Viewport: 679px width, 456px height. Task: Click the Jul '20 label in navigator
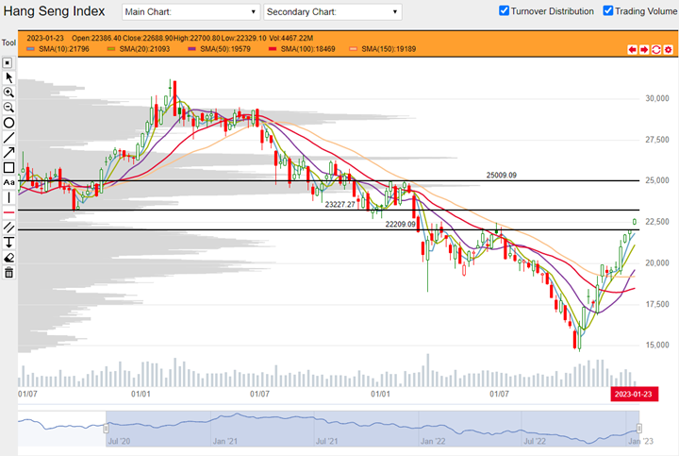[x=119, y=441]
